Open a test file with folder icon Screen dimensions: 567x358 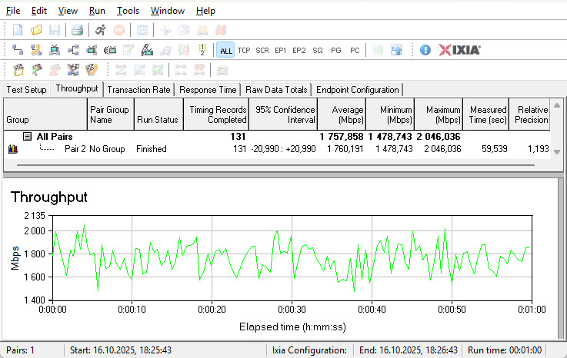coord(36,30)
